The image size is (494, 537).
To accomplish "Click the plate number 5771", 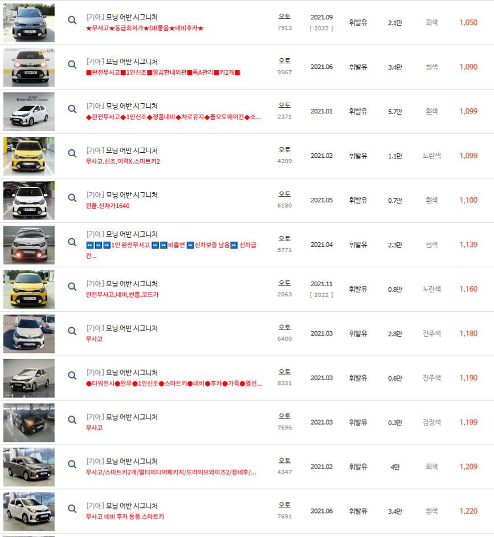I will (x=284, y=250).
